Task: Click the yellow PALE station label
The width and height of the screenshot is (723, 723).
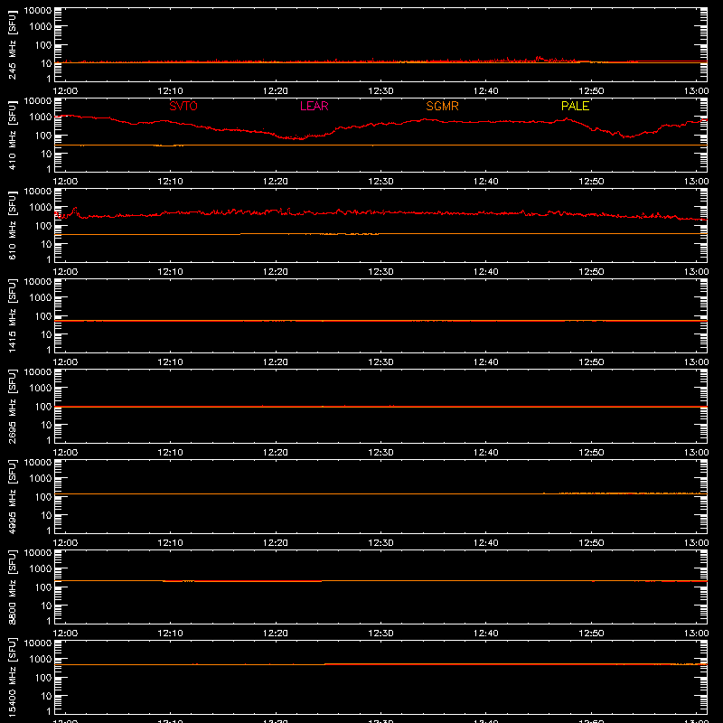Action: pos(575,106)
